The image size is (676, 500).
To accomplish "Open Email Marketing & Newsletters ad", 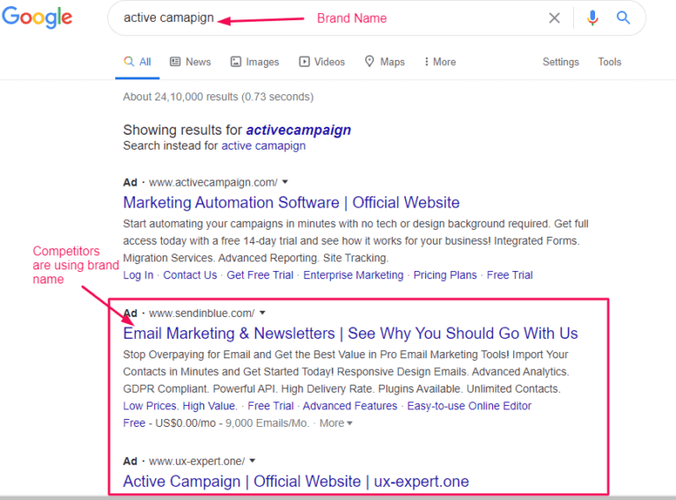I will click(350, 334).
